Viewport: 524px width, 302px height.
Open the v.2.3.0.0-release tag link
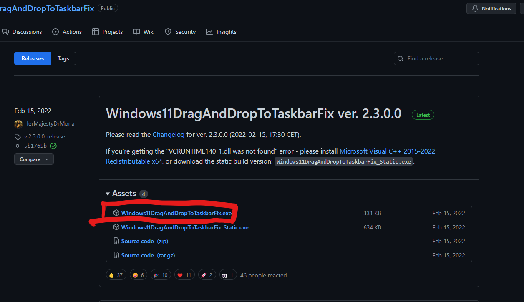(45, 136)
